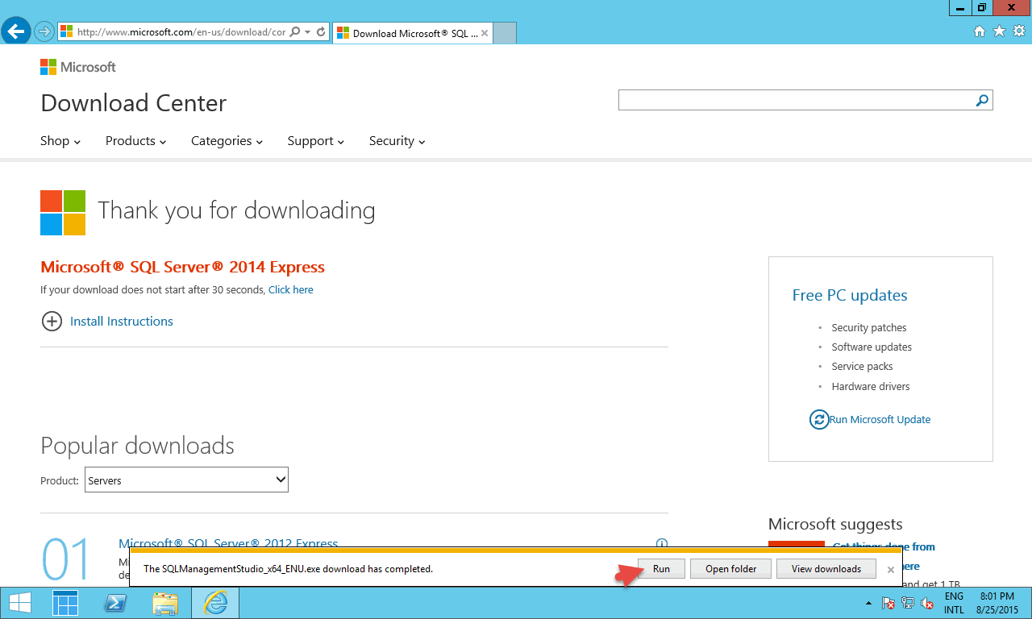Expand the Security menu

point(397,141)
